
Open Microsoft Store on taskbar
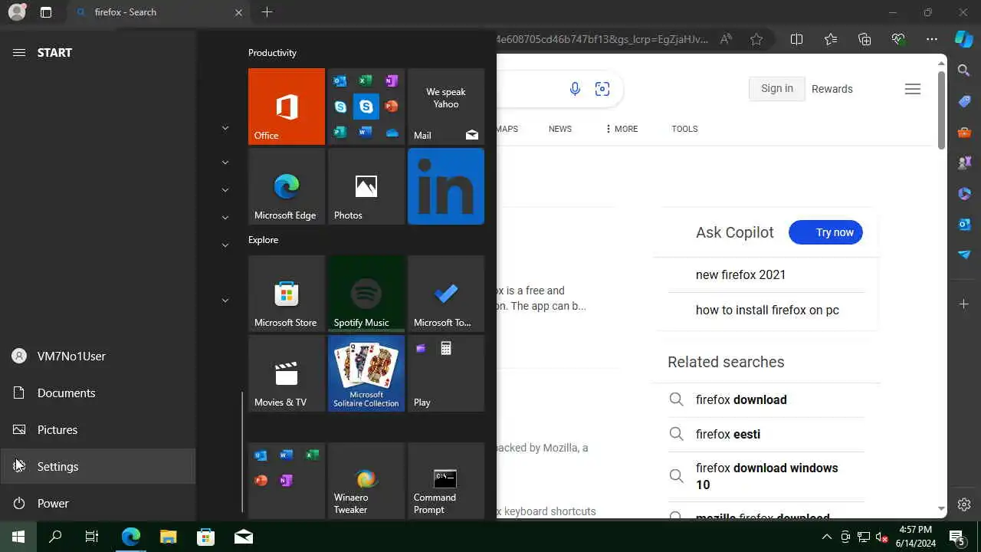205,537
